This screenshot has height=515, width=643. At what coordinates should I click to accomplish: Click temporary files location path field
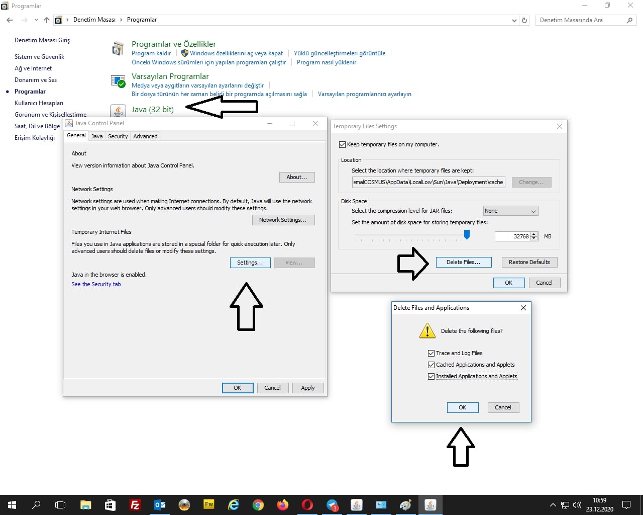click(x=428, y=182)
